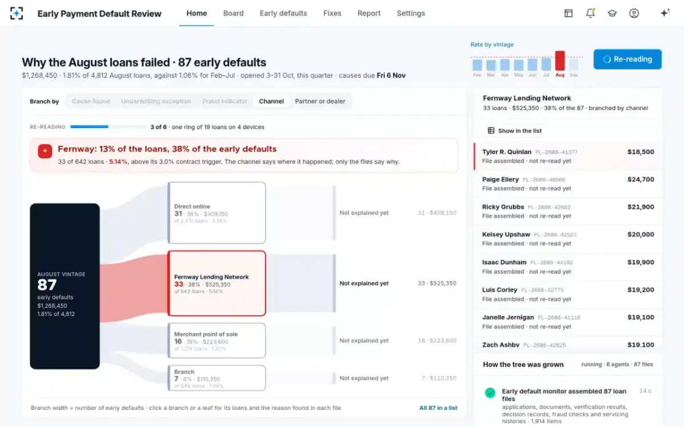
Task: Open notifications bell icon
Action: tap(590, 13)
